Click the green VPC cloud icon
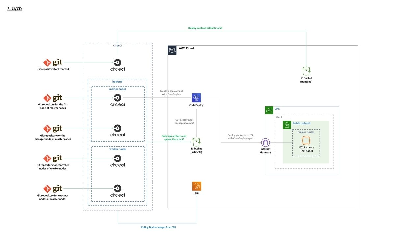 click(x=269, y=110)
